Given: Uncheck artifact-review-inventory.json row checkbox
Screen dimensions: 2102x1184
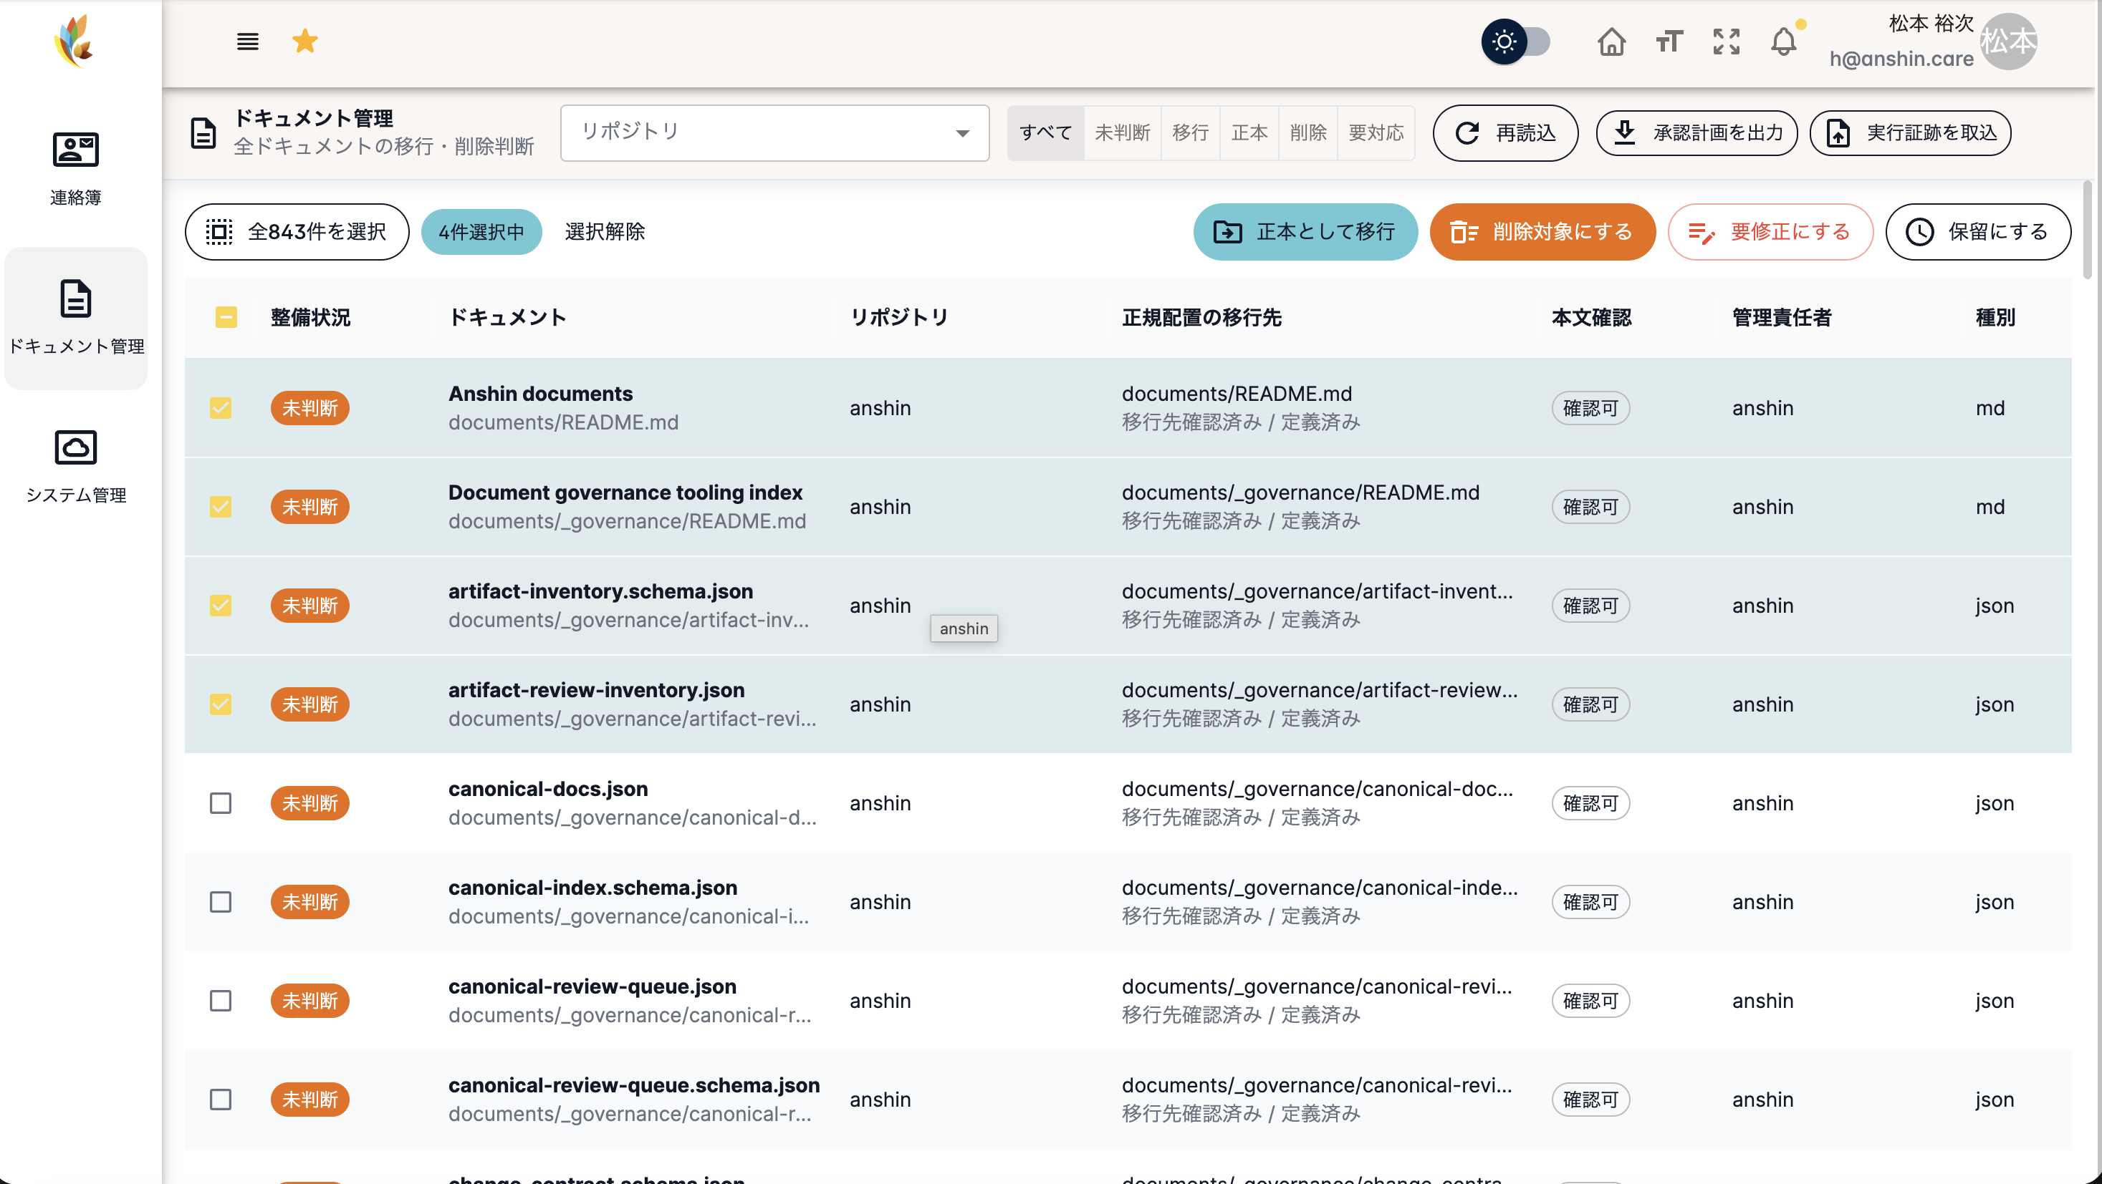Looking at the screenshot, I should (221, 704).
